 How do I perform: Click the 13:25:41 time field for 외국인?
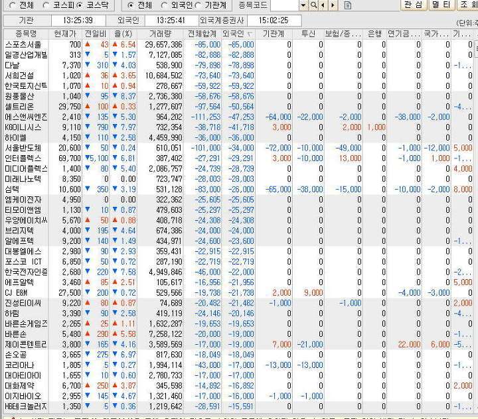[171, 21]
